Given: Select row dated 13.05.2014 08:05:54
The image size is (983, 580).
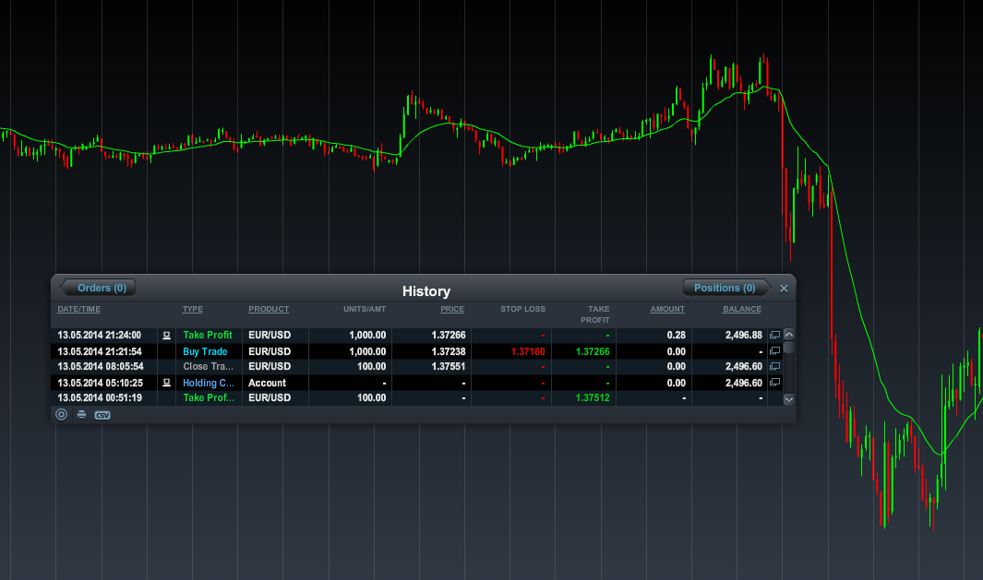Looking at the screenshot, I should [417, 366].
